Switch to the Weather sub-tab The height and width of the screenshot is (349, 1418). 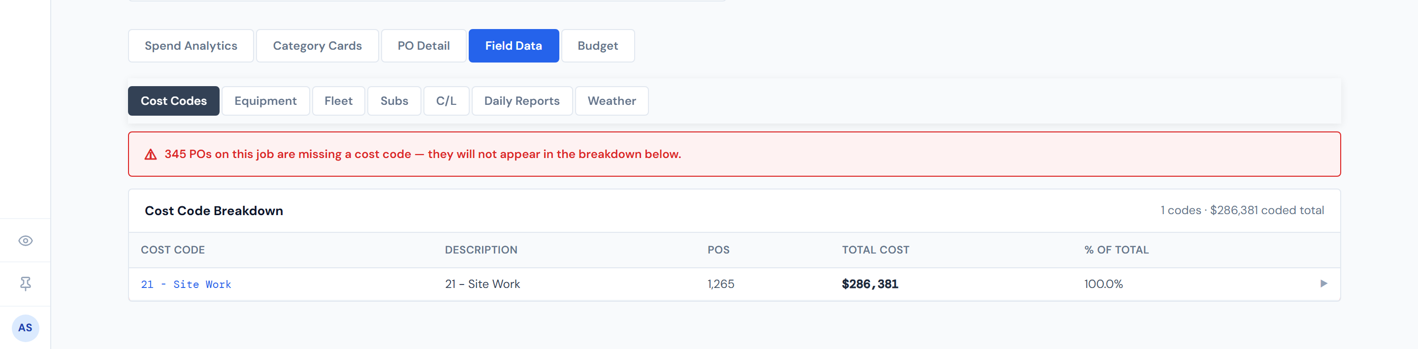coord(612,101)
